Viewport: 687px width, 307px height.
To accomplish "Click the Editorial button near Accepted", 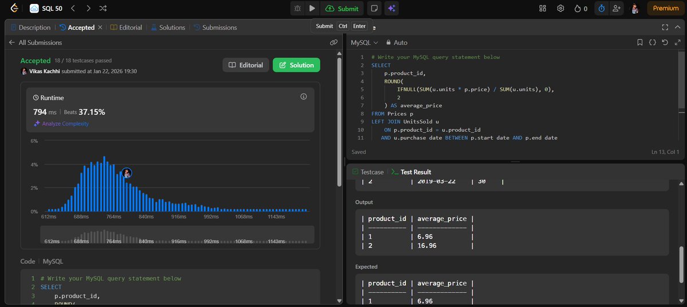I will (x=246, y=65).
